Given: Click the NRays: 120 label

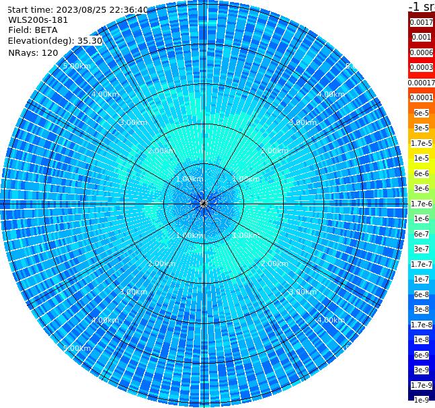Looking at the screenshot, I should click(33, 52).
